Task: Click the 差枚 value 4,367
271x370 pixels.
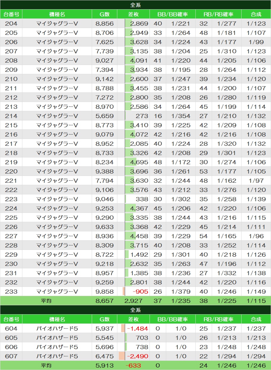Action: (139, 208)
